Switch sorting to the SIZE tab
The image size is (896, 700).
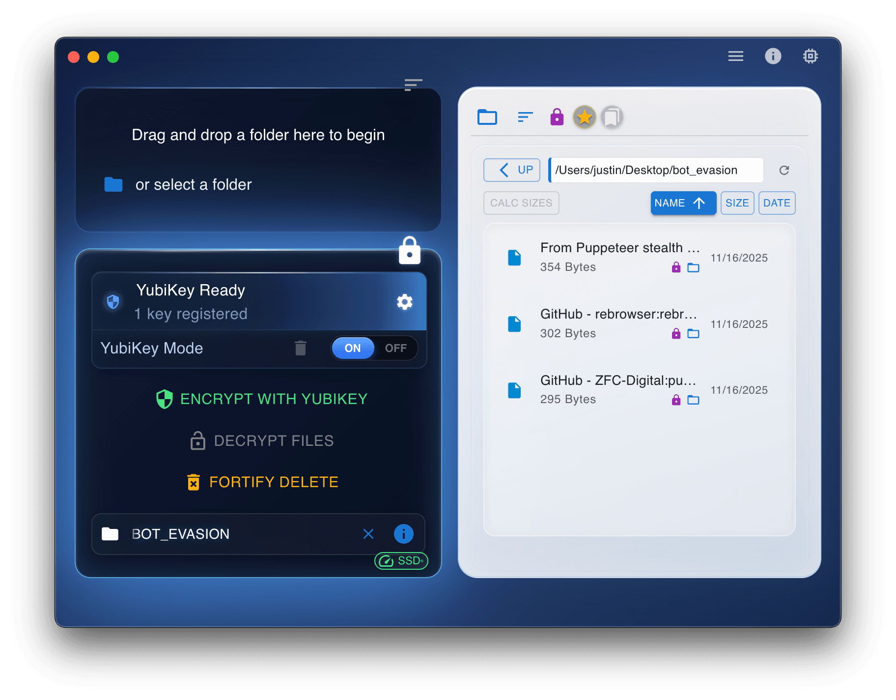pos(737,203)
